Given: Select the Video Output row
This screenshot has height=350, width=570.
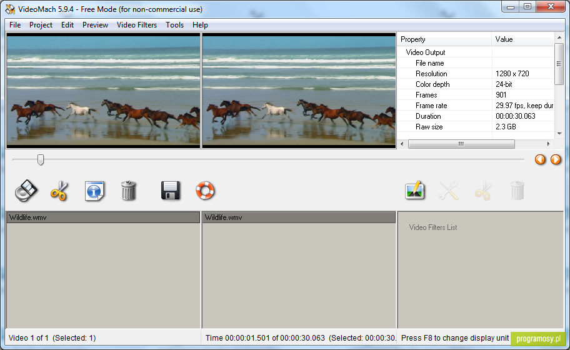Looking at the screenshot, I should [476, 52].
